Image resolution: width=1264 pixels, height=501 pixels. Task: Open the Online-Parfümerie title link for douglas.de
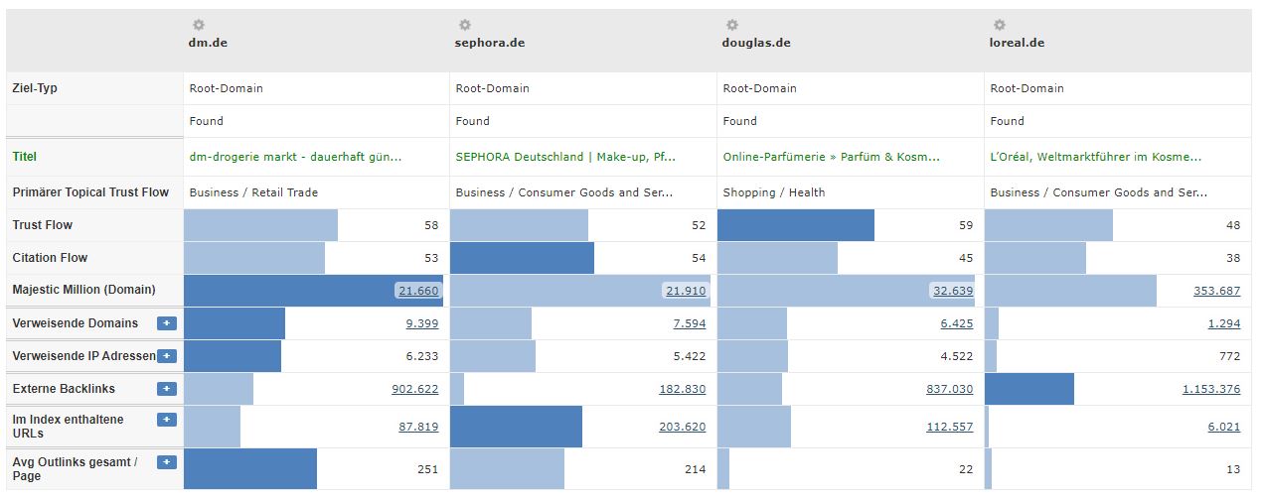click(x=832, y=157)
